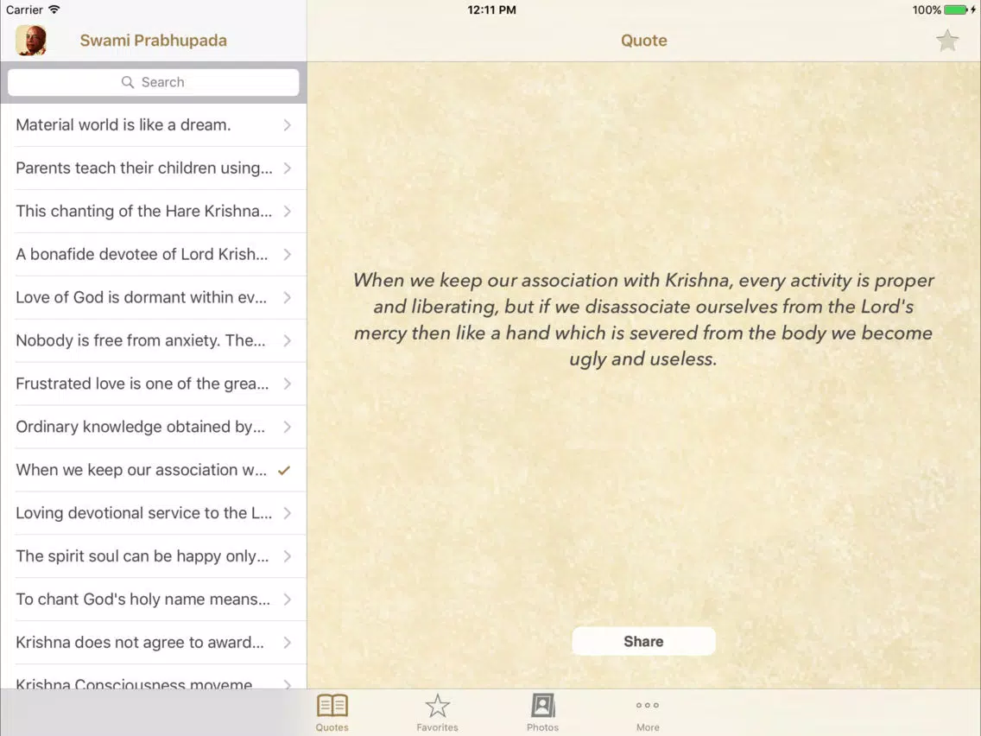Image resolution: width=981 pixels, height=736 pixels.
Task: Select quote 'This chanting of the Hare Krishna...'
Action: (154, 211)
